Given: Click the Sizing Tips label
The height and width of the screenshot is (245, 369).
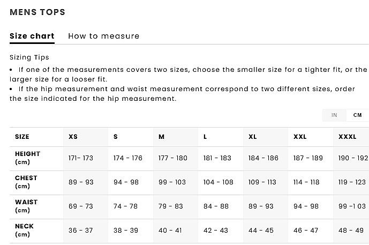Looking at the screenshot, I should (x=29, y=57).
